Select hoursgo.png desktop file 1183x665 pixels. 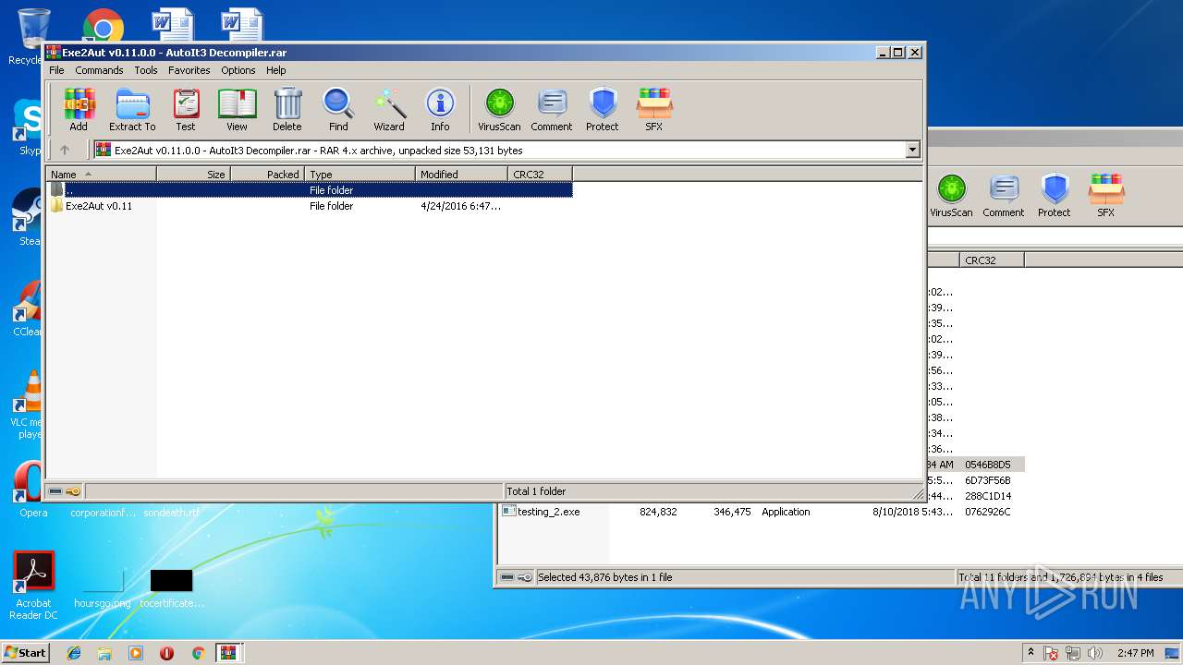point(103,589)
